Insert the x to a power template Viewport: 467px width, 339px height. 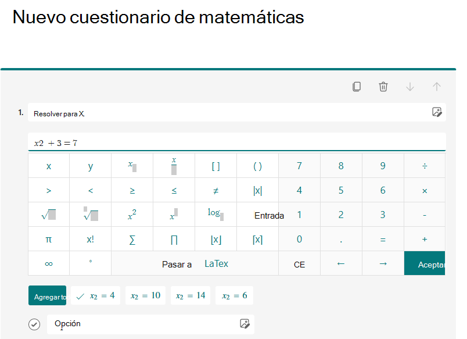174,215
